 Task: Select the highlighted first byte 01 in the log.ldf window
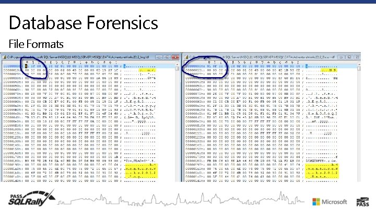pyautogui.click(x=27, y=66)
